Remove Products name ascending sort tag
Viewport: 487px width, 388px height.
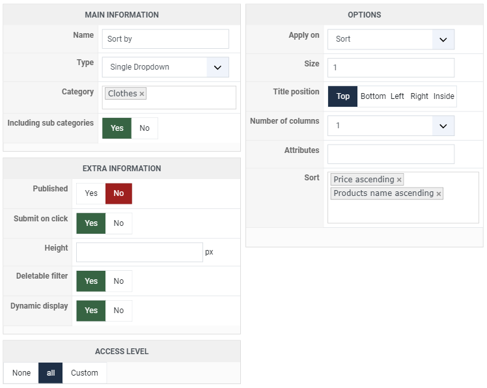coord(439,194)
